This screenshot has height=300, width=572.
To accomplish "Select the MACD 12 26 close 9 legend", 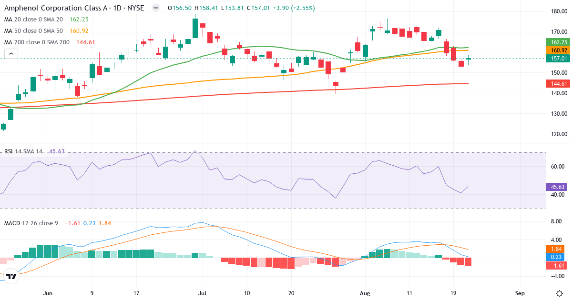I will click(58, 223).
